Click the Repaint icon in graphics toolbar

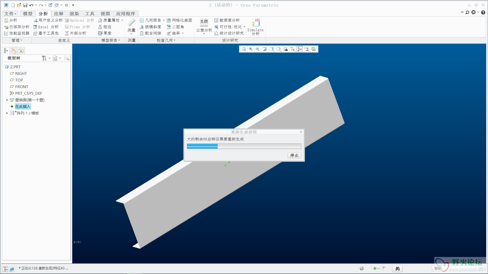point(264,49)
